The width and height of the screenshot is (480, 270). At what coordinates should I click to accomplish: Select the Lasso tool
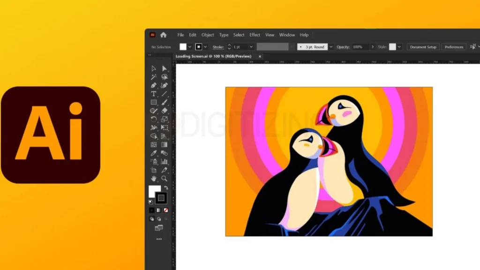tap(165, 77)
